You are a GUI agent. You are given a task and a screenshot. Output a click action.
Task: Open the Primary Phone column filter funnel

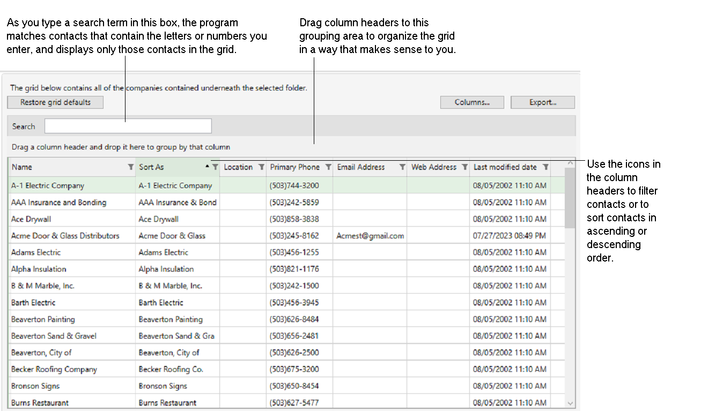[x=328, y=167]
